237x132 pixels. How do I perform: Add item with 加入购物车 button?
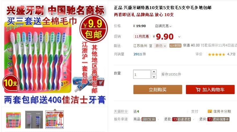(210, 90)
